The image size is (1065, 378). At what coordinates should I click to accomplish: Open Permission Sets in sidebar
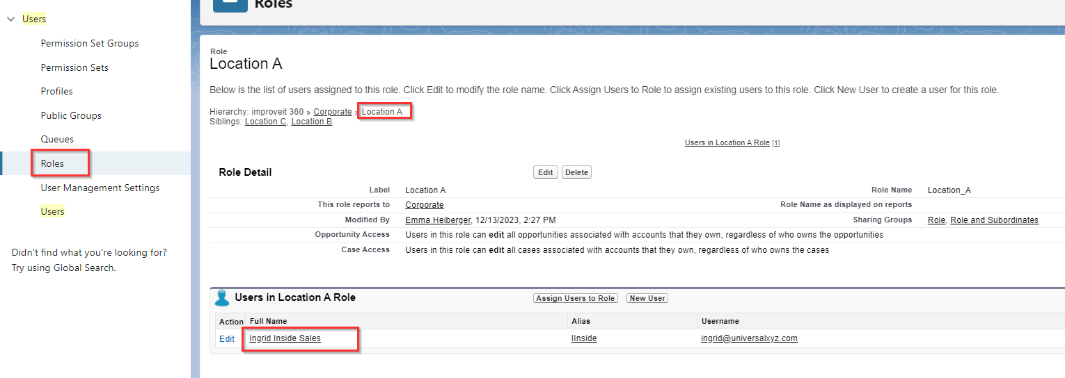[74, 67]
